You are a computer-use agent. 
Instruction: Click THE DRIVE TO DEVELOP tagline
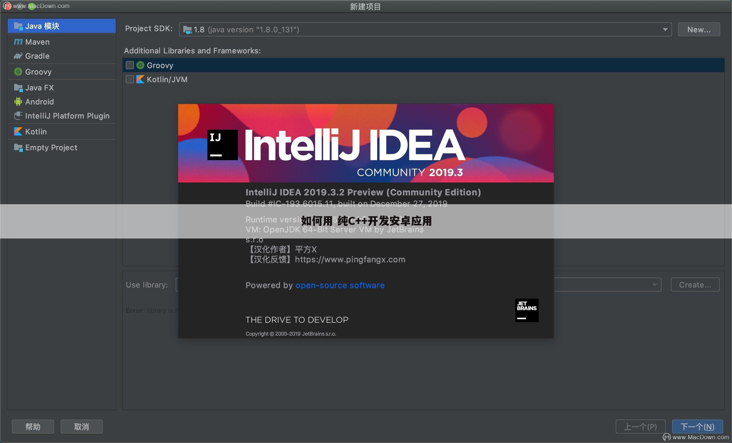click(x=297, y=320)
